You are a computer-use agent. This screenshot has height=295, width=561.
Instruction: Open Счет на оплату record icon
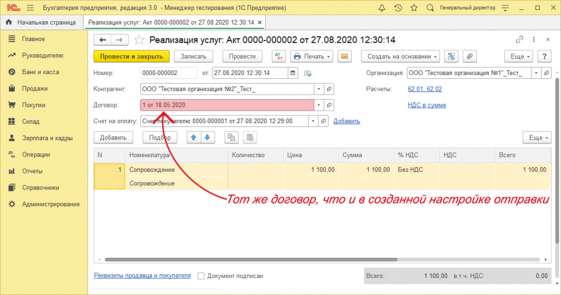coord(323,121)
